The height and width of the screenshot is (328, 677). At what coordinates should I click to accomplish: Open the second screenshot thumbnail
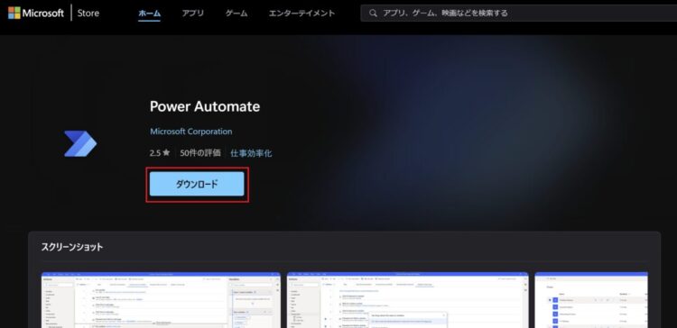point(408,300)
